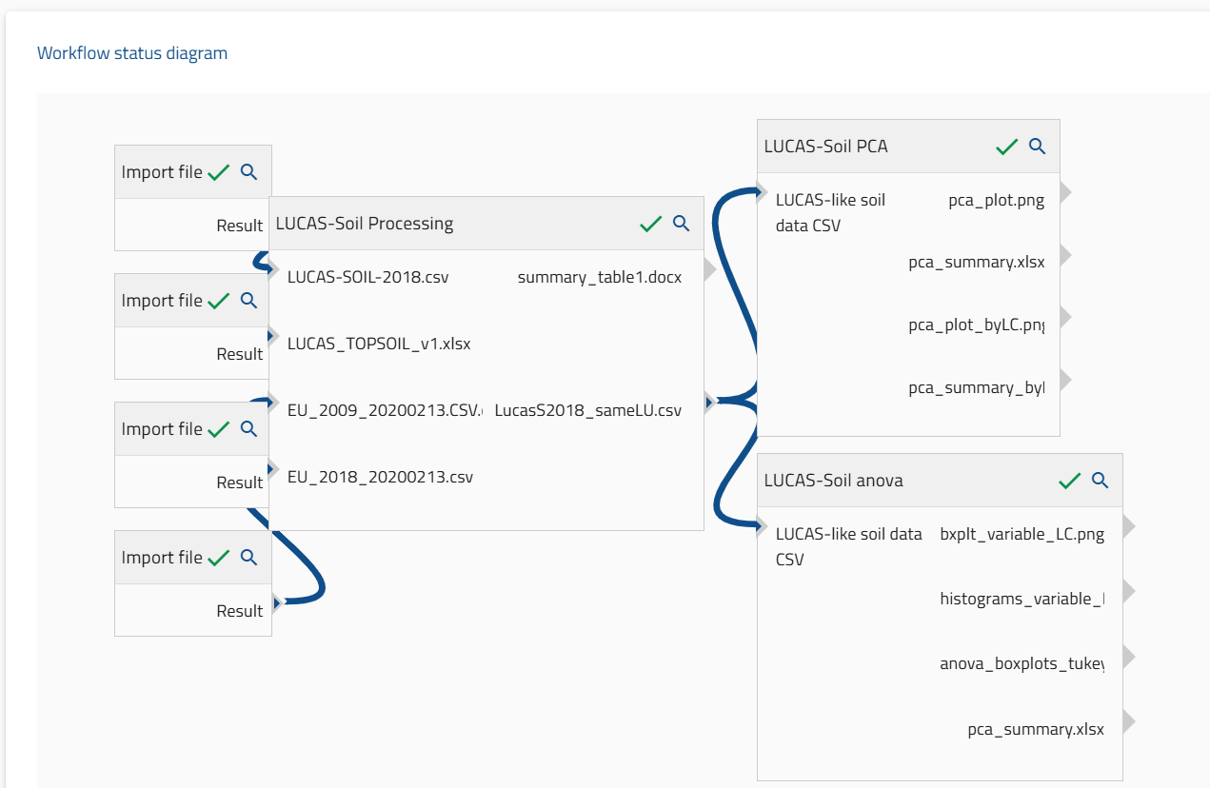Click title of the topmost Import file node

point(162,172)
